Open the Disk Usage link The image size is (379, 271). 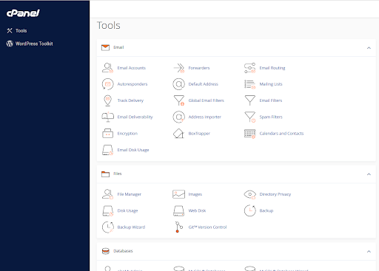coord(127,210)
